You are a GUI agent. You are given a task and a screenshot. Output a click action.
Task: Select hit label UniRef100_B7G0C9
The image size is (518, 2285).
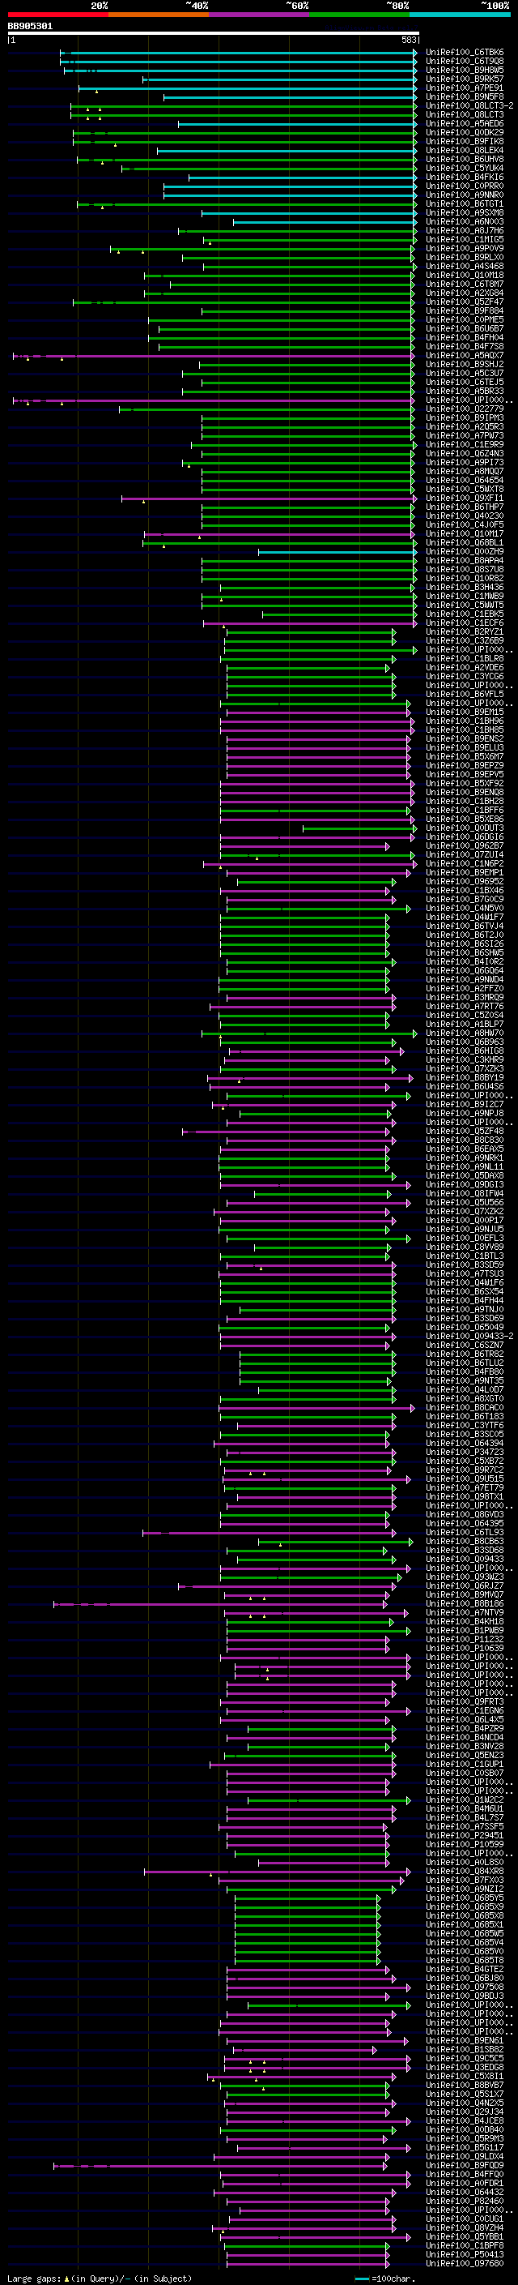pyautogui.click(x=465, y=900)
